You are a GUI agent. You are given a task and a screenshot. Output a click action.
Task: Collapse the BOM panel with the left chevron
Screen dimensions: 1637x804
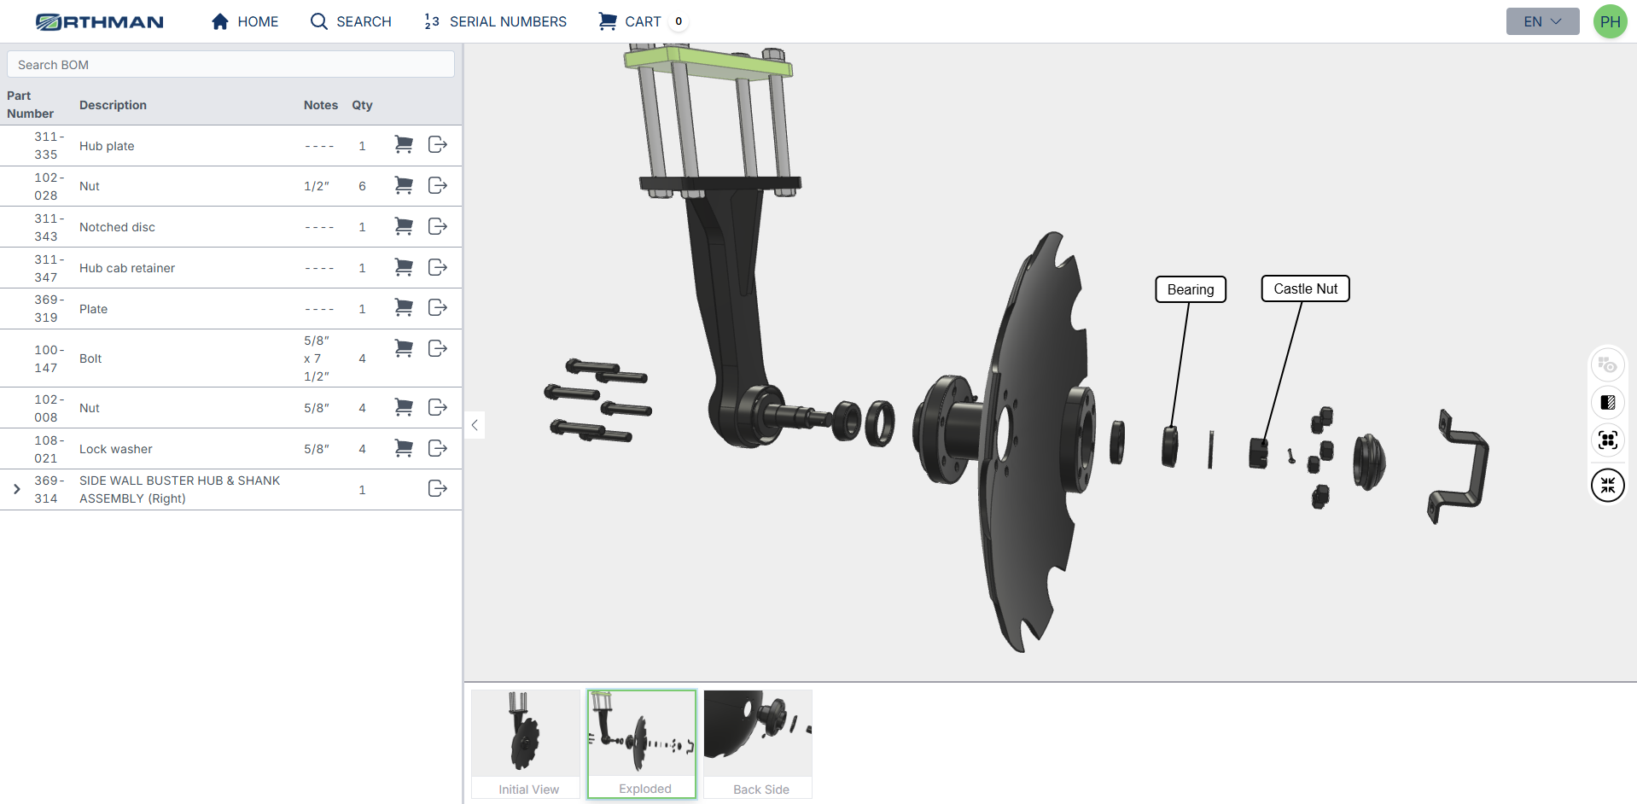475,425
